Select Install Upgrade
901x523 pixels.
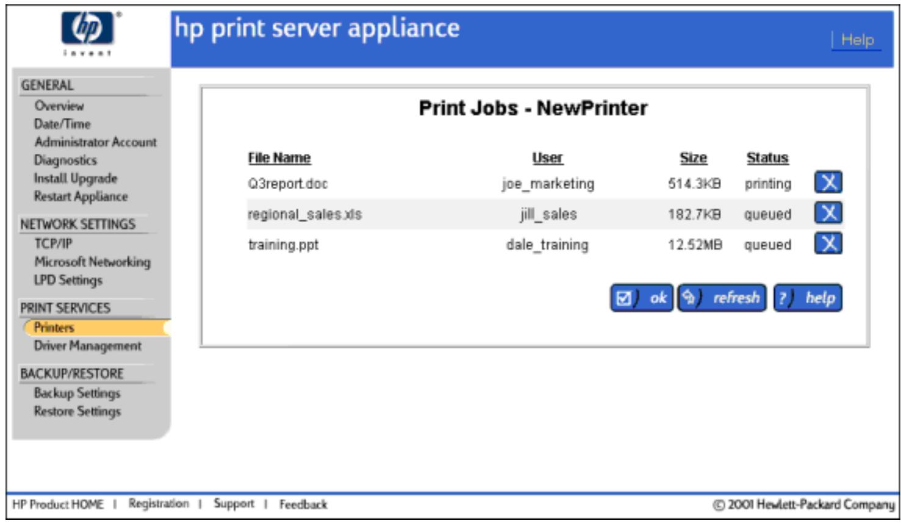pyautogui.click(x=76, y=179)
